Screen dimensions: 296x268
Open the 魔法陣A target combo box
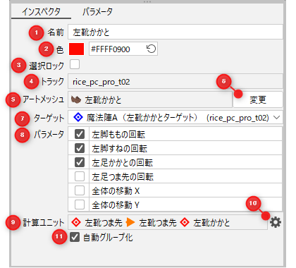[175, 117]
